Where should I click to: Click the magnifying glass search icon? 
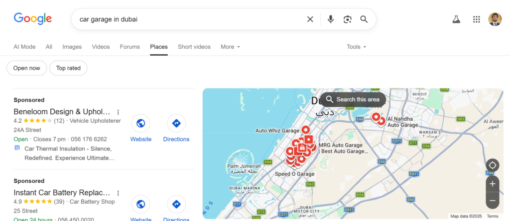[x=364, y=19]
